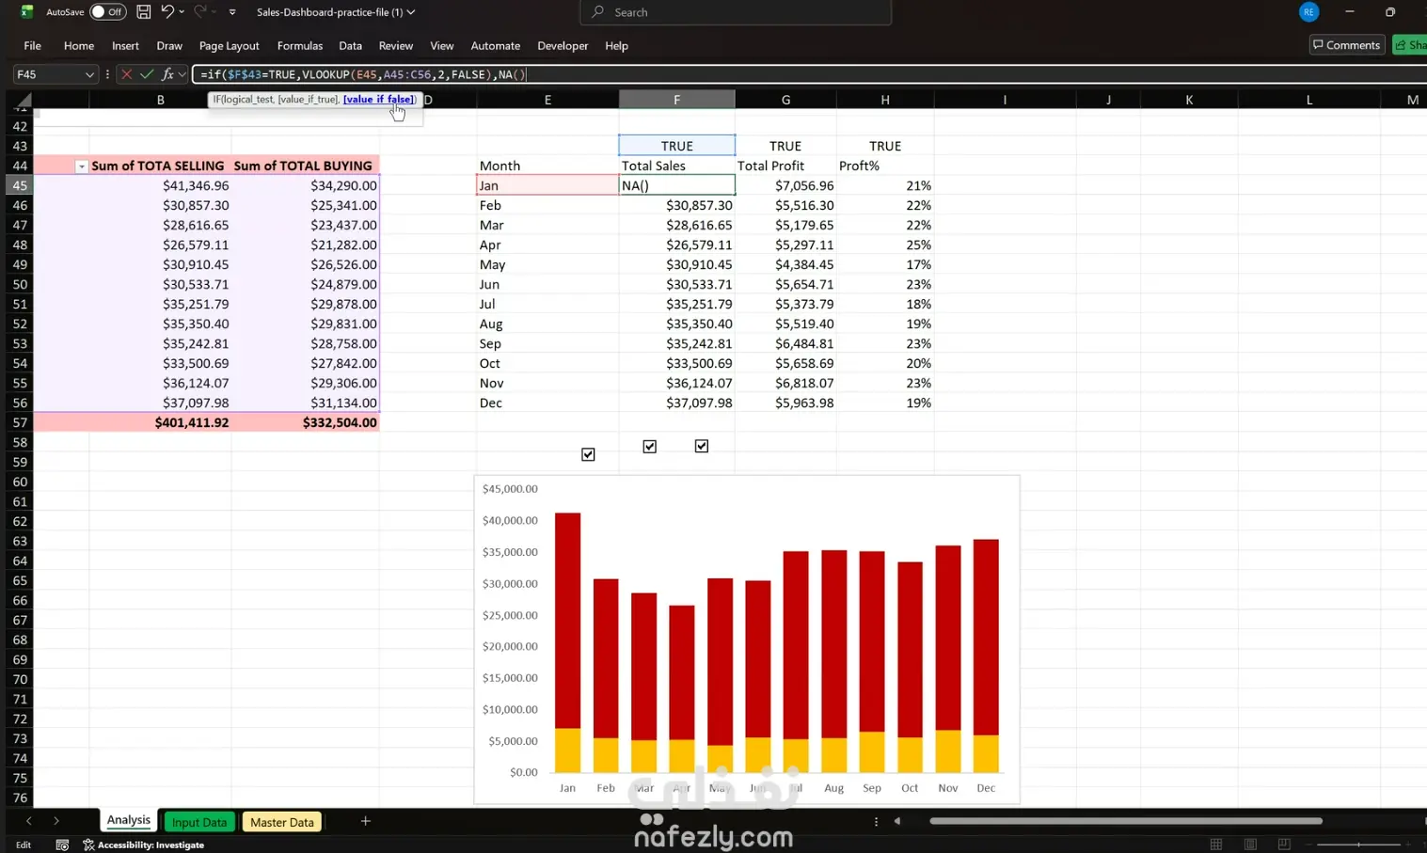1427x853 pixels.
Task: Click the Select All corner triangle
Action: 23,100
